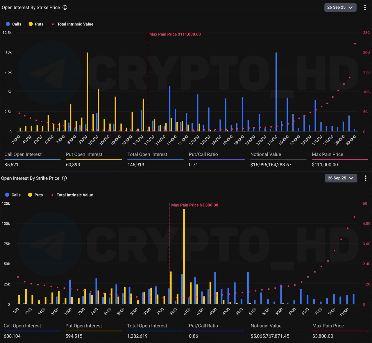Toggle the Calls series in bottom chart legend

click(x=13, y=195)
